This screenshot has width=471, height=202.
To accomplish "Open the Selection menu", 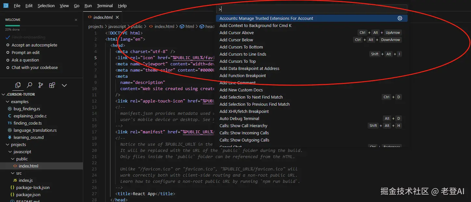I will pos(46,6).
